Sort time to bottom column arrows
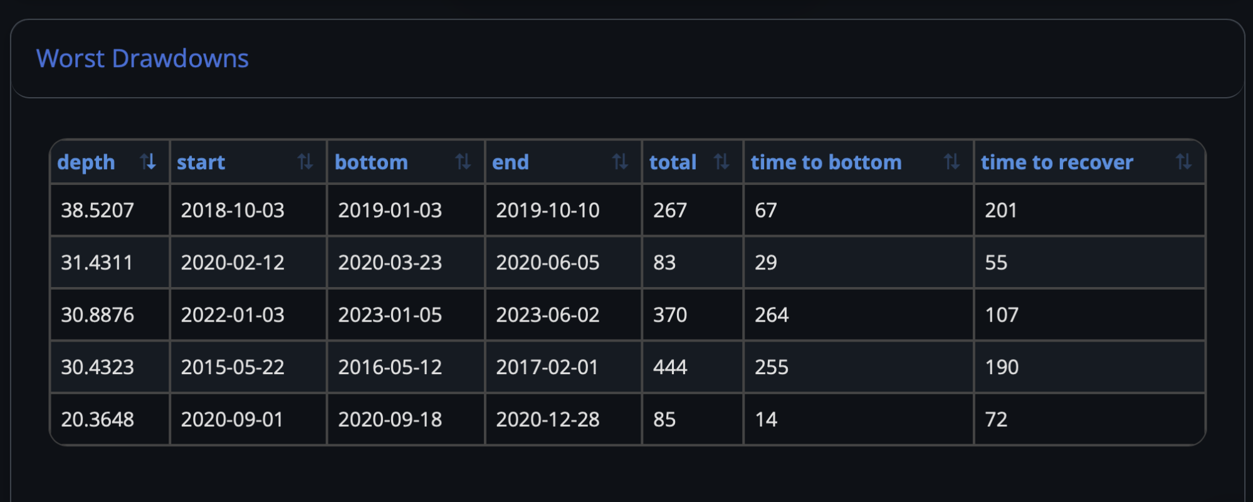Viewport: 1253px width, 502px height. click(x=952, y=162)
